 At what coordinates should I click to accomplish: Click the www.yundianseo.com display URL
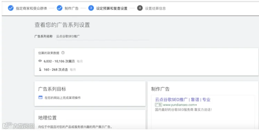pyautogui.click(x=179, y=105)
